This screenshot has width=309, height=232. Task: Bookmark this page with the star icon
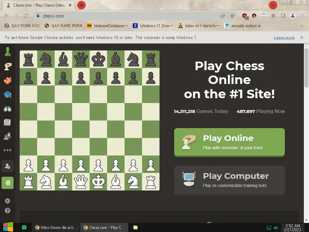tap(232, 16)
